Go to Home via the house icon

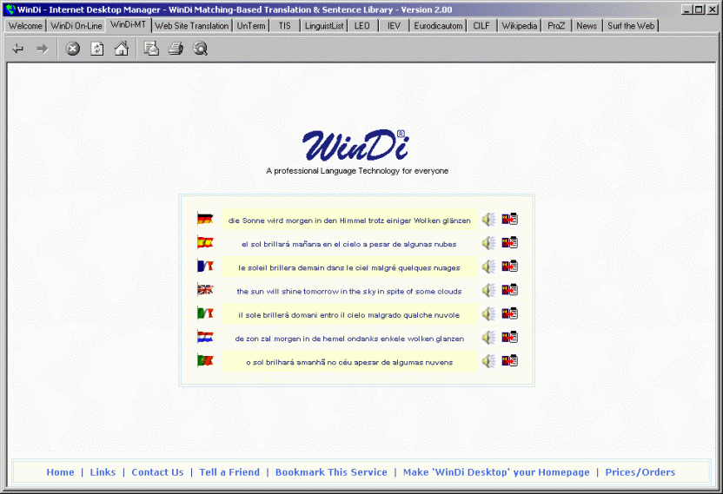(122, 49)
